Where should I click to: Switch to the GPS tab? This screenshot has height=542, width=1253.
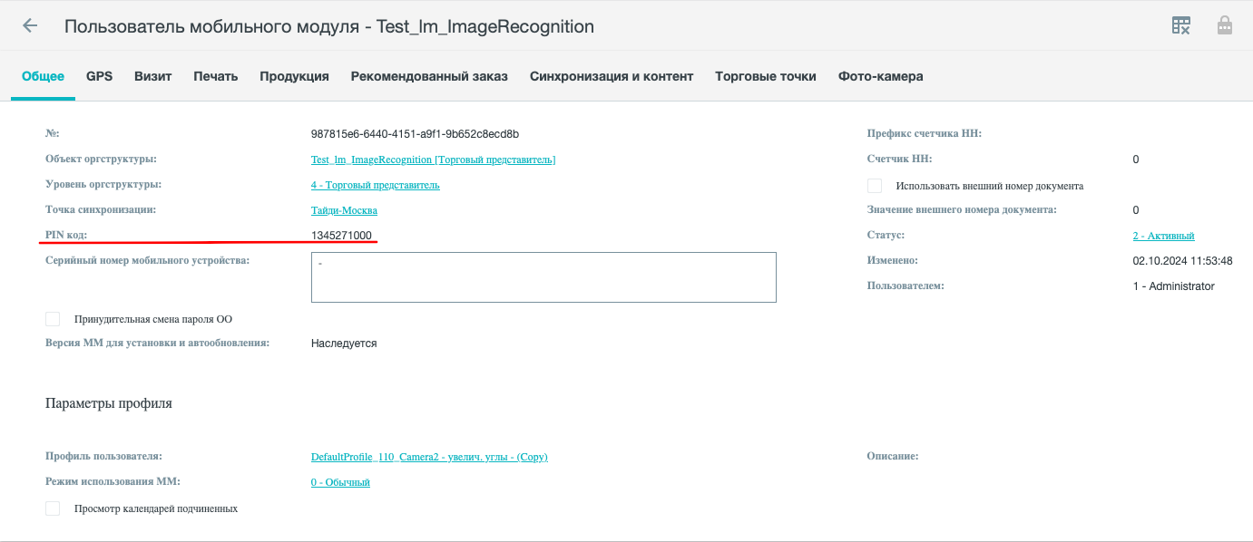pos(100,76)
